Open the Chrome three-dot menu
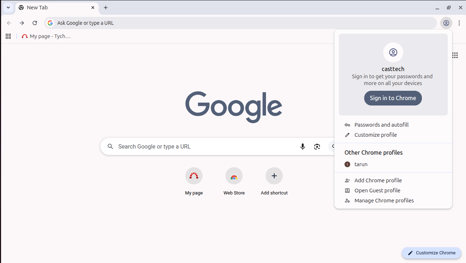 tap(459, 23)
